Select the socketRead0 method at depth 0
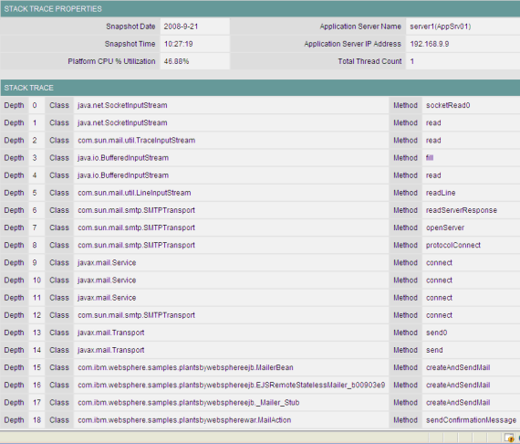Screen dimensions: 520x444 448,105
